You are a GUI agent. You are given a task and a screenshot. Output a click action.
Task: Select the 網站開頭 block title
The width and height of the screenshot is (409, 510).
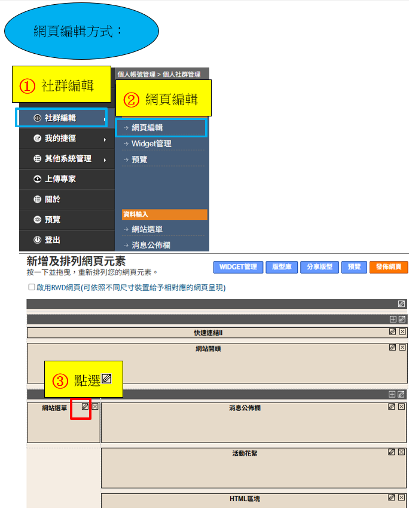click(208, 349)
